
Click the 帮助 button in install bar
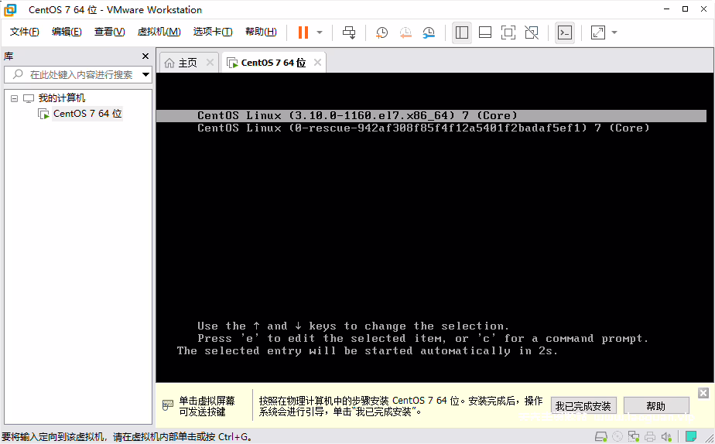pos(656,405)
